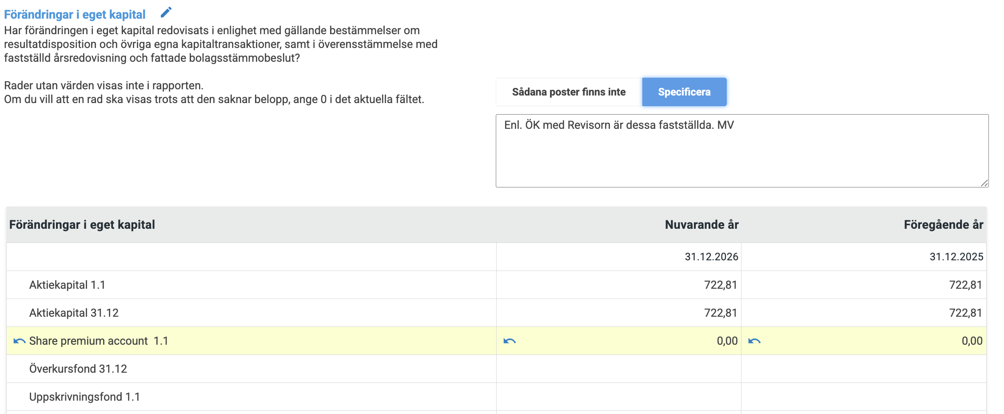Click empty Överkursfond 31.12 previous year cell
Screen dimensions: 1004x414
[x=863, y=369]
